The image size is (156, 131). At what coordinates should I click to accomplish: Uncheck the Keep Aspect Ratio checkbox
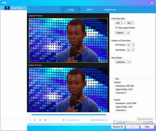pyautogui.click(x=116, y=28)
